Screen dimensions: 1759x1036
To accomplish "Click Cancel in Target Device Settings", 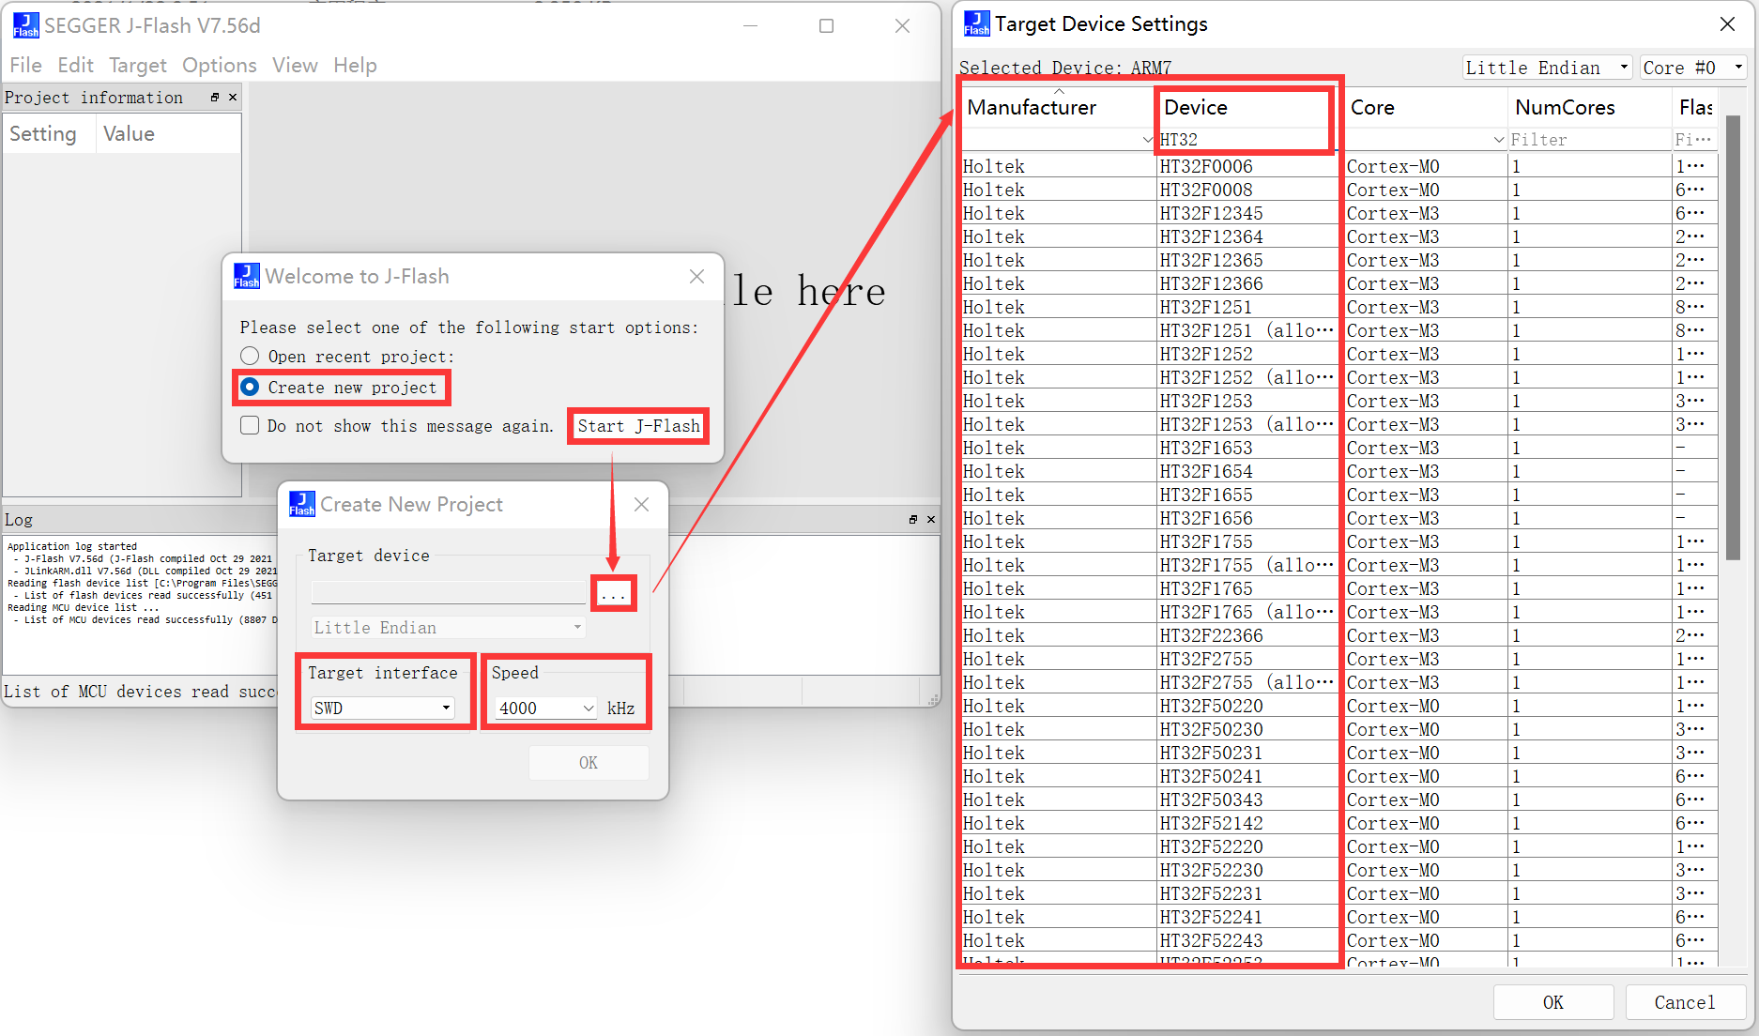I will (x=1684, y=1002).
